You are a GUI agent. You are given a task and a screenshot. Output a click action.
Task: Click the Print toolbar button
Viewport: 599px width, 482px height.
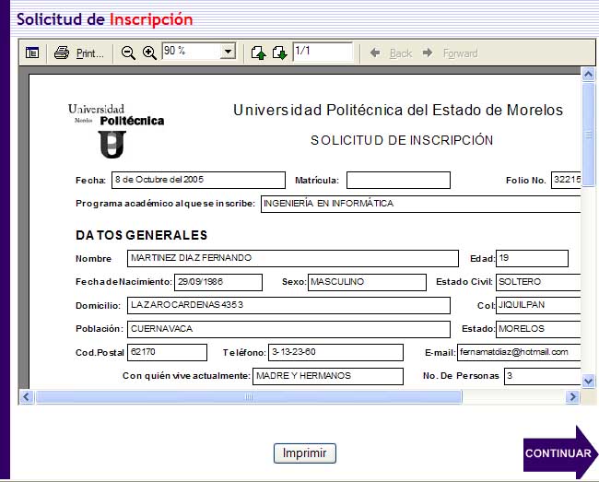(79, 53)
